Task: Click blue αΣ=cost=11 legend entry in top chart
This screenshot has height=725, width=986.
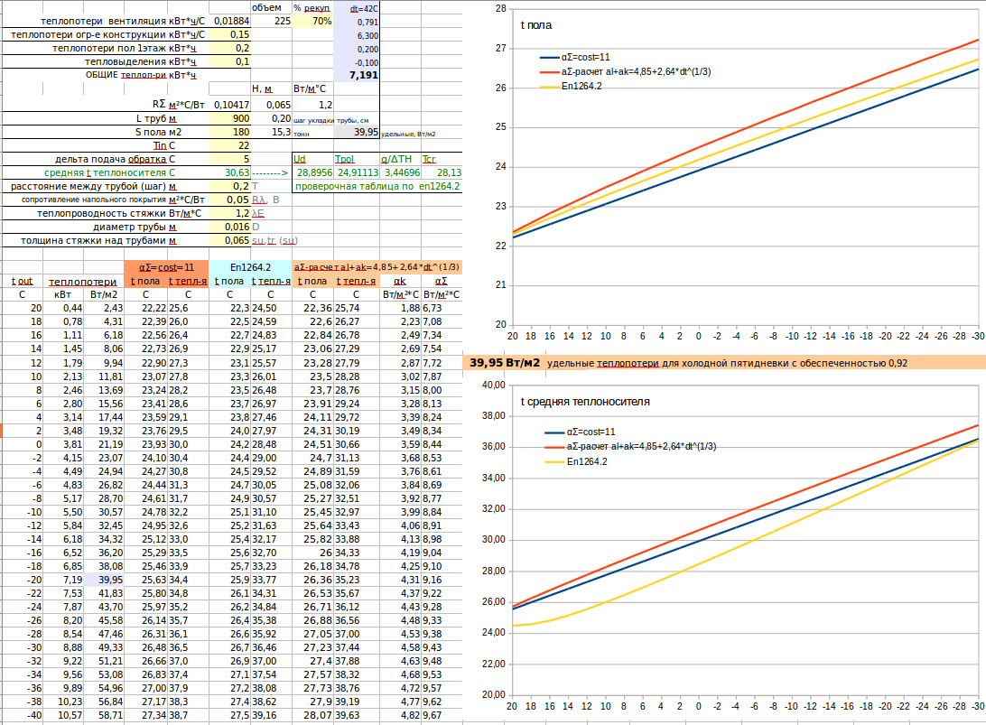Action: pyautogui.click(x=575, y=57)
